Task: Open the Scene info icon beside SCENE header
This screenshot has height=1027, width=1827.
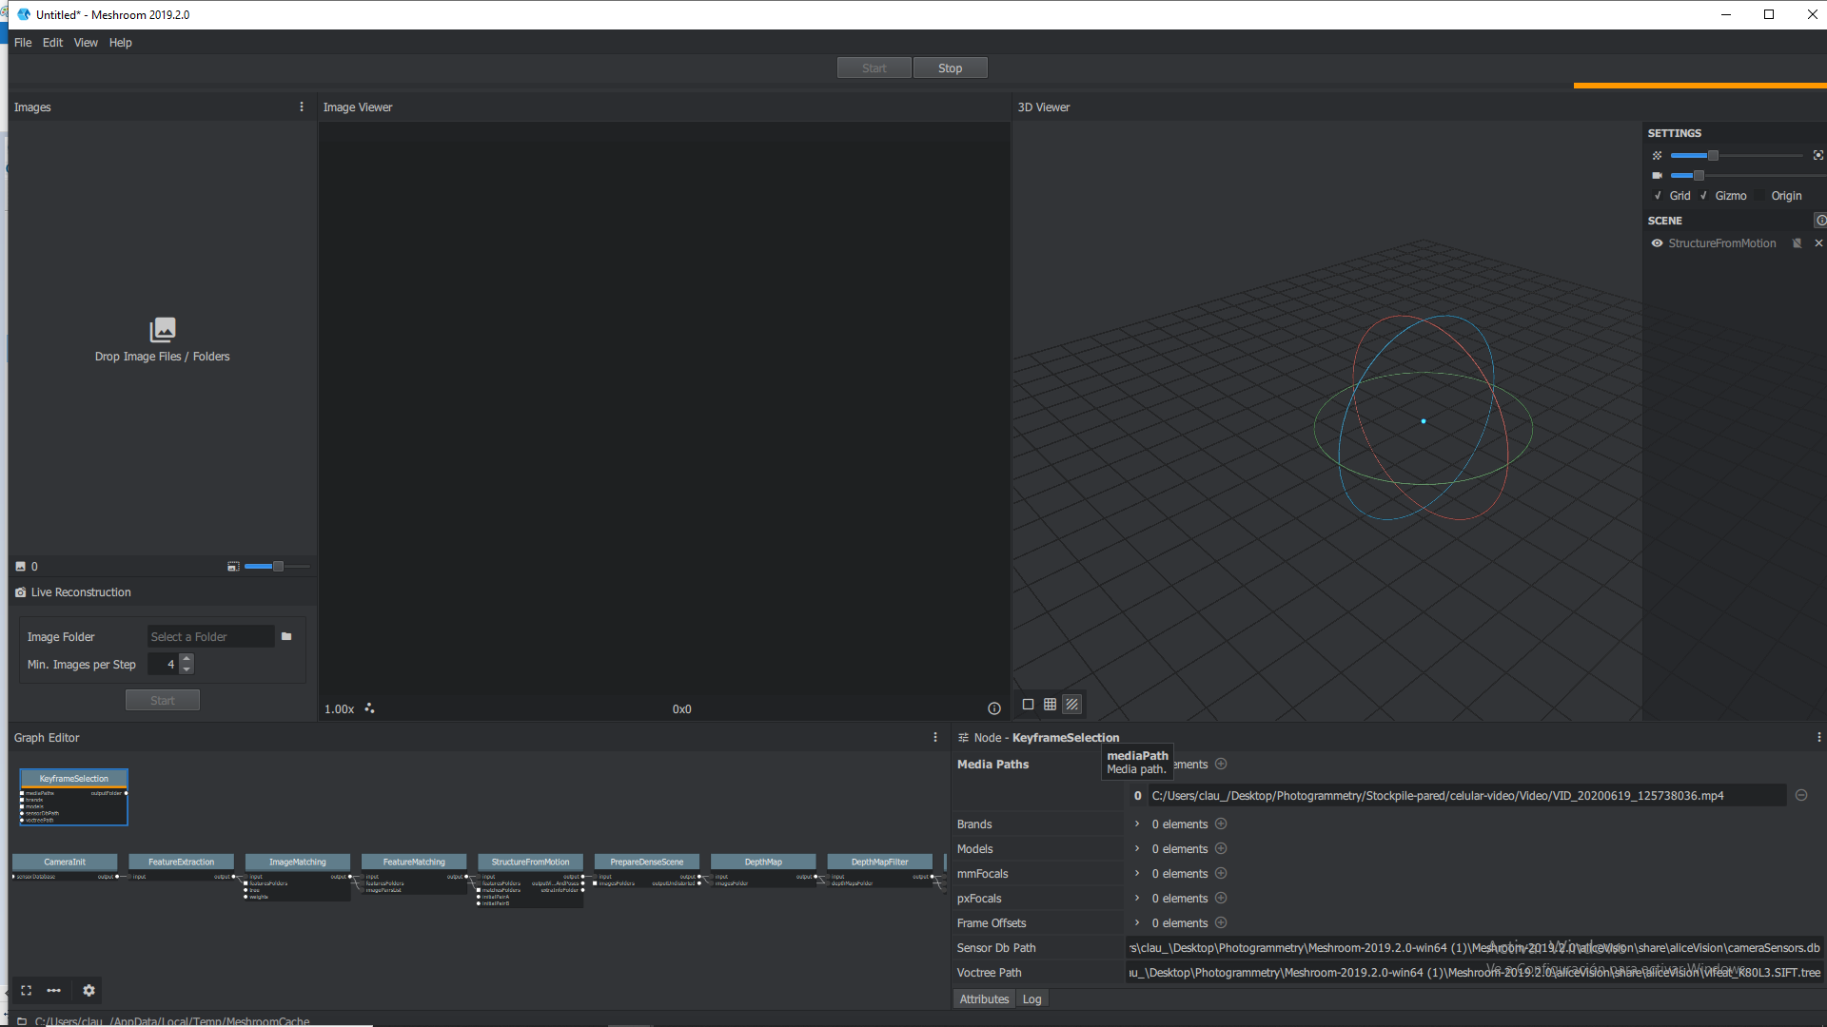Action: [1821, 220]
